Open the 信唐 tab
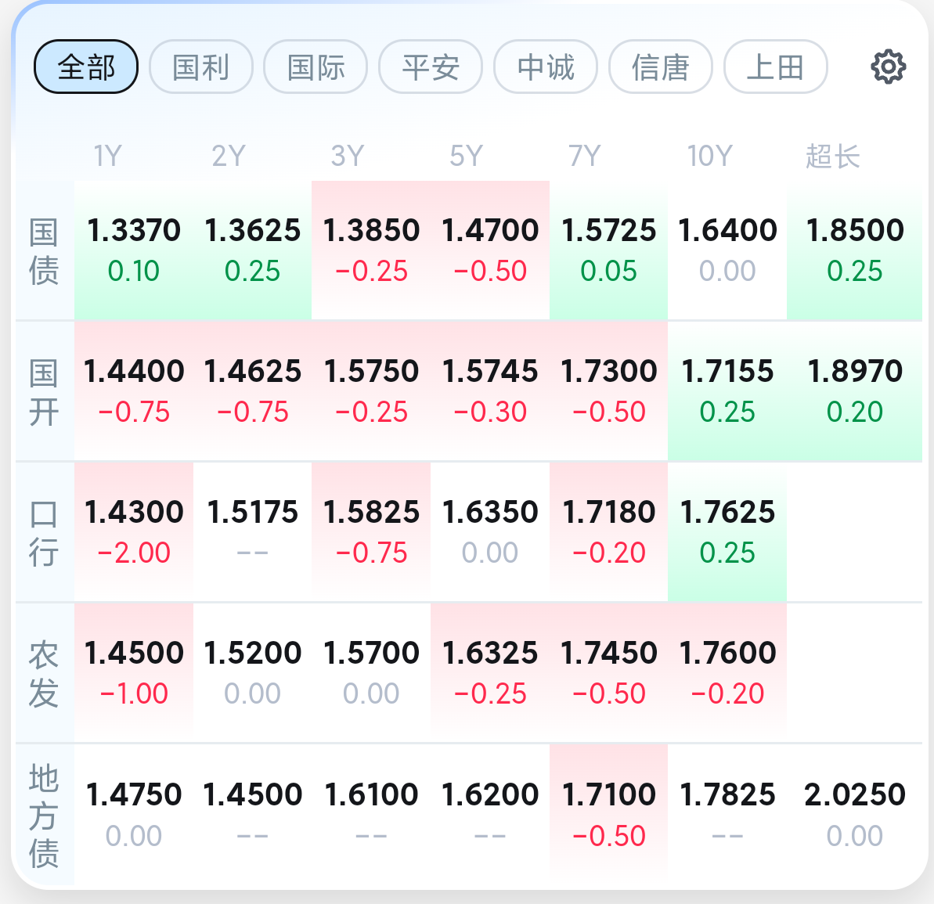The height and width of the screenshot is (904, 934). point(661,67)
